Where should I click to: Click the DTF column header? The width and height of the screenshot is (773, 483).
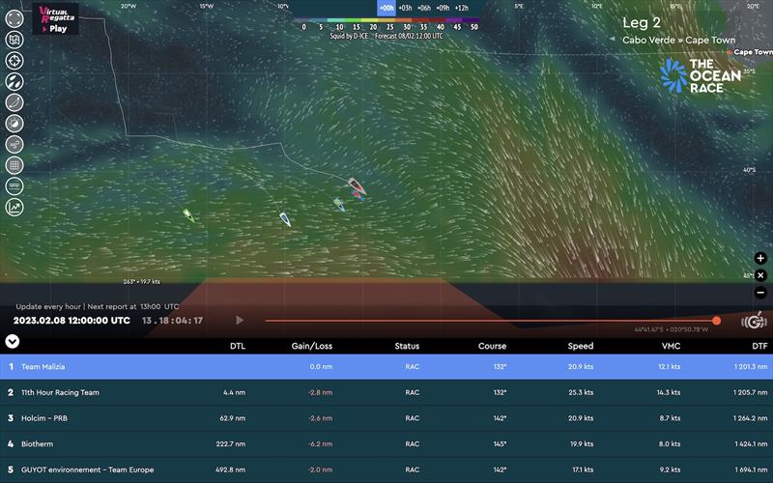point(759,346)
